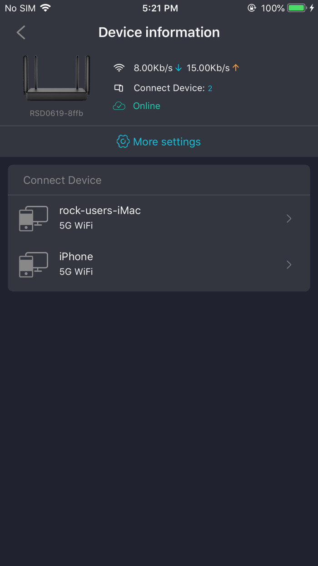318x566 pixels.
Task: Click the Wi-Fi speed indicator icon
Action: pyautogui.click(x=119, y=67)
